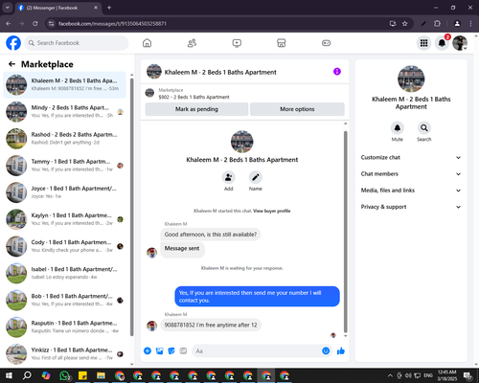479x383 pixels.
Task: Open the Notifications bell with badge
Action: [x=442, y=43]
